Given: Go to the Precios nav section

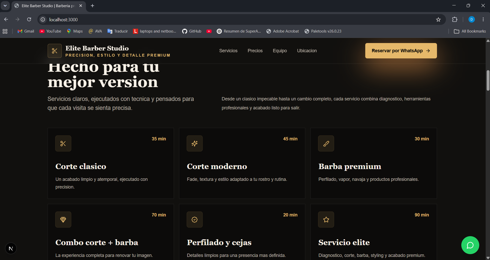Looking at the screenshot, I should coord(255,51).
